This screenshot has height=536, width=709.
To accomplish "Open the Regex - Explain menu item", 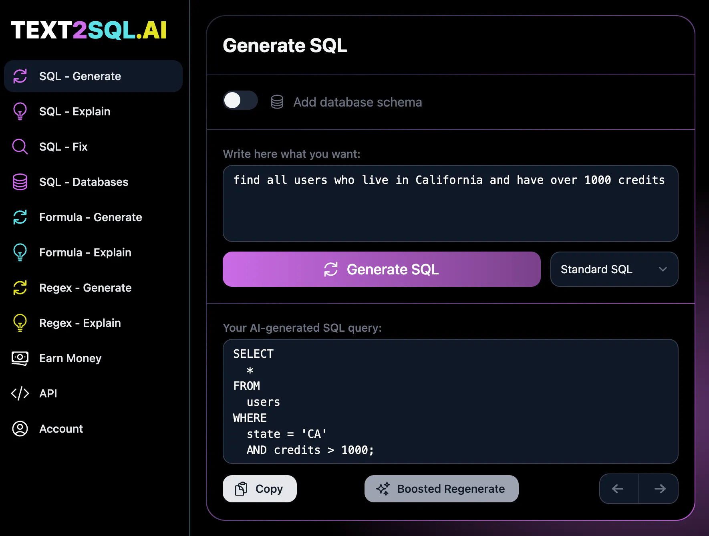I will tap(93, 323).
